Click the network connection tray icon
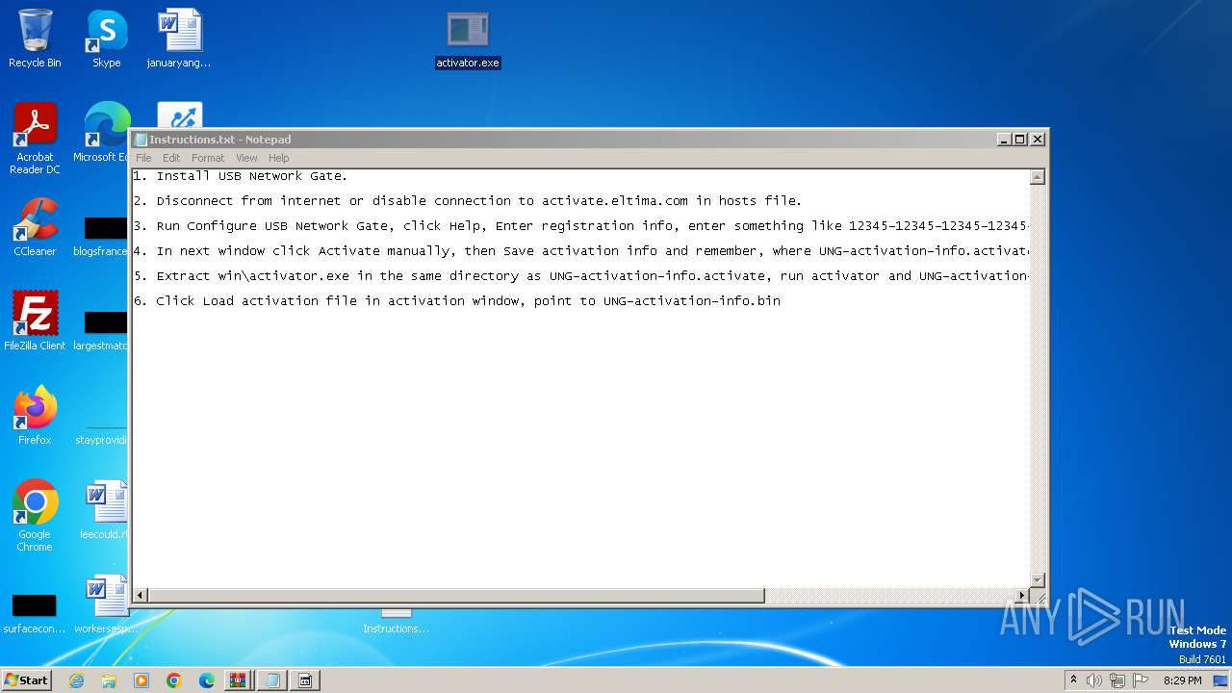This screenshot has height=693, width=1232. (x=1117, y=680)
